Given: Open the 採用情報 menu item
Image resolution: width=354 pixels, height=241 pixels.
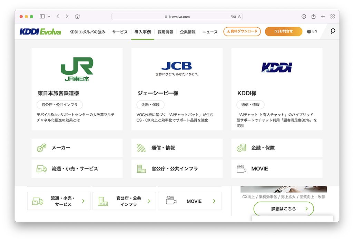Looking at the screenshot, I should (166, 32).
